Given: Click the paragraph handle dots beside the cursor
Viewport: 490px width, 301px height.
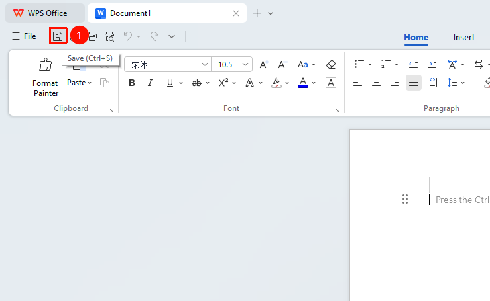Looking at the screenshot, I should click(405, 199).
